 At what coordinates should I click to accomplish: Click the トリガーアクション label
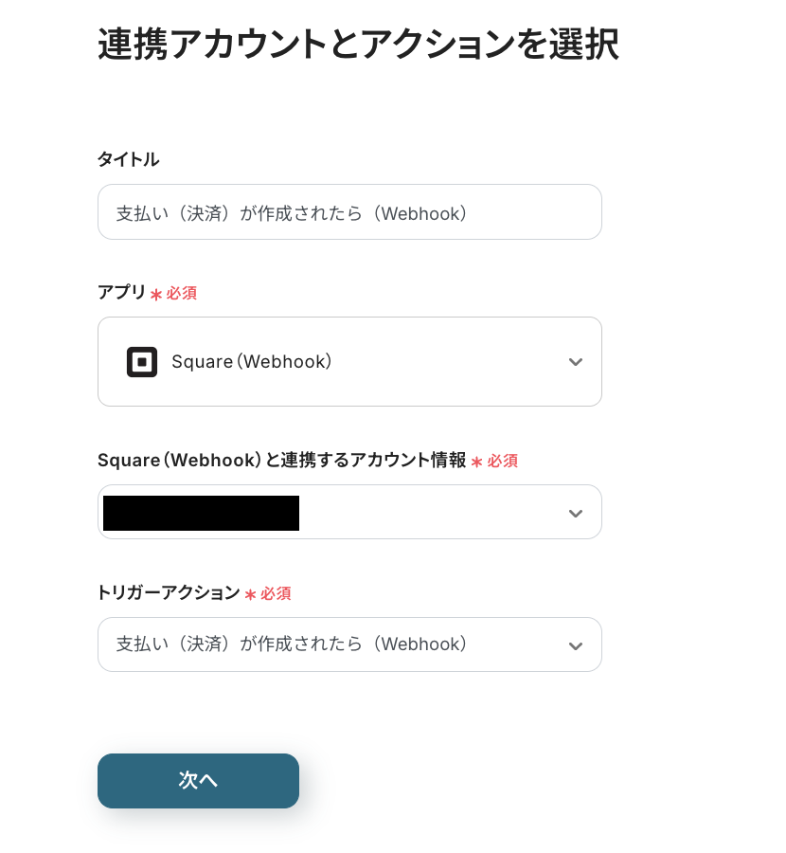pyautogui.click(x=169, y=593)
